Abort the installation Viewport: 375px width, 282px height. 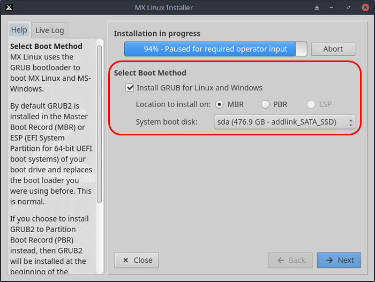[333, 49]
